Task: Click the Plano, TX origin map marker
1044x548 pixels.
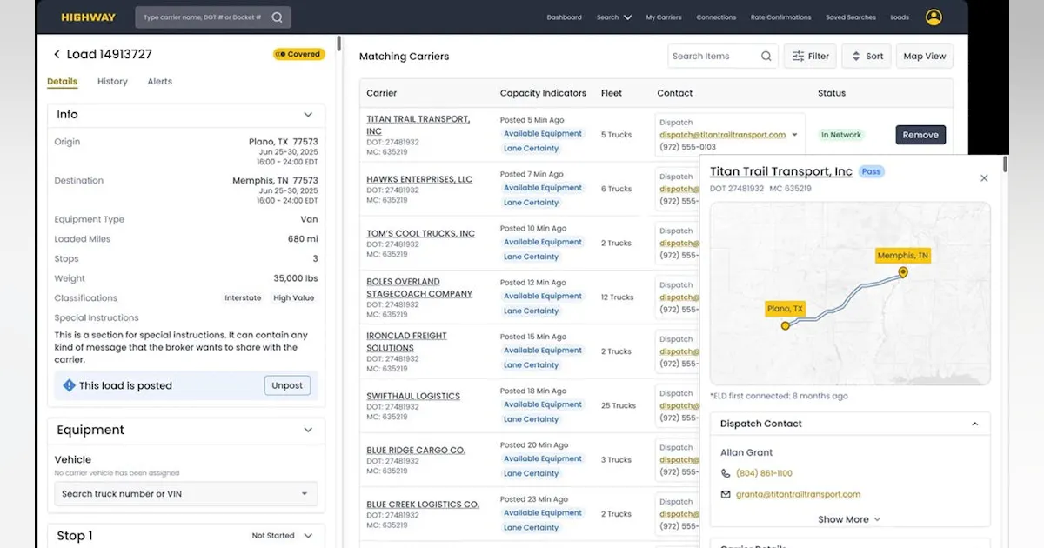Action: coord(786,325)
